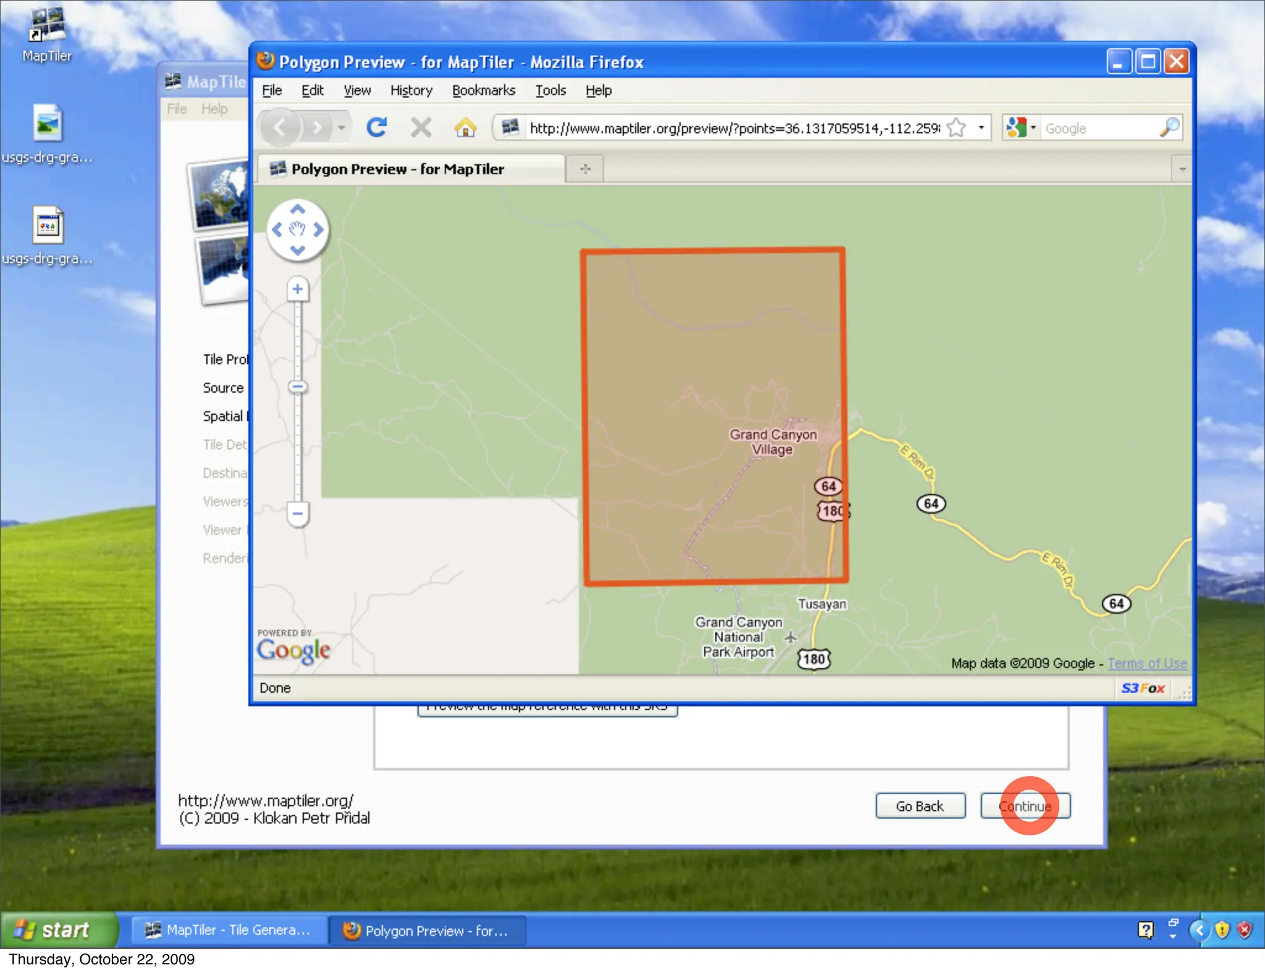Zoom out with the map minus button
The image size is (1265, 973).
pos(298,514)
